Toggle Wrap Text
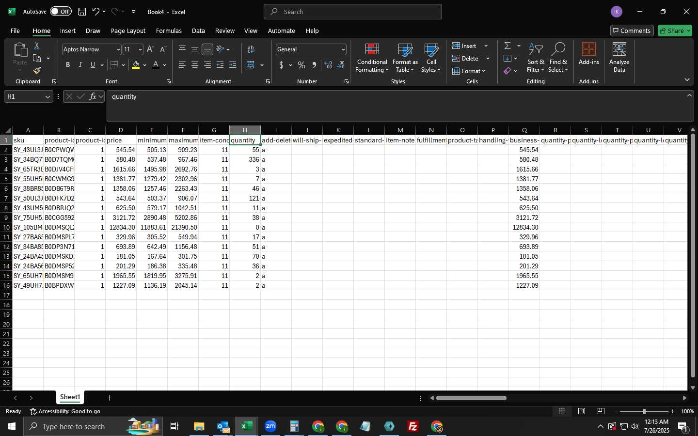This screenshot has height=436, width=698. (251, 49)
